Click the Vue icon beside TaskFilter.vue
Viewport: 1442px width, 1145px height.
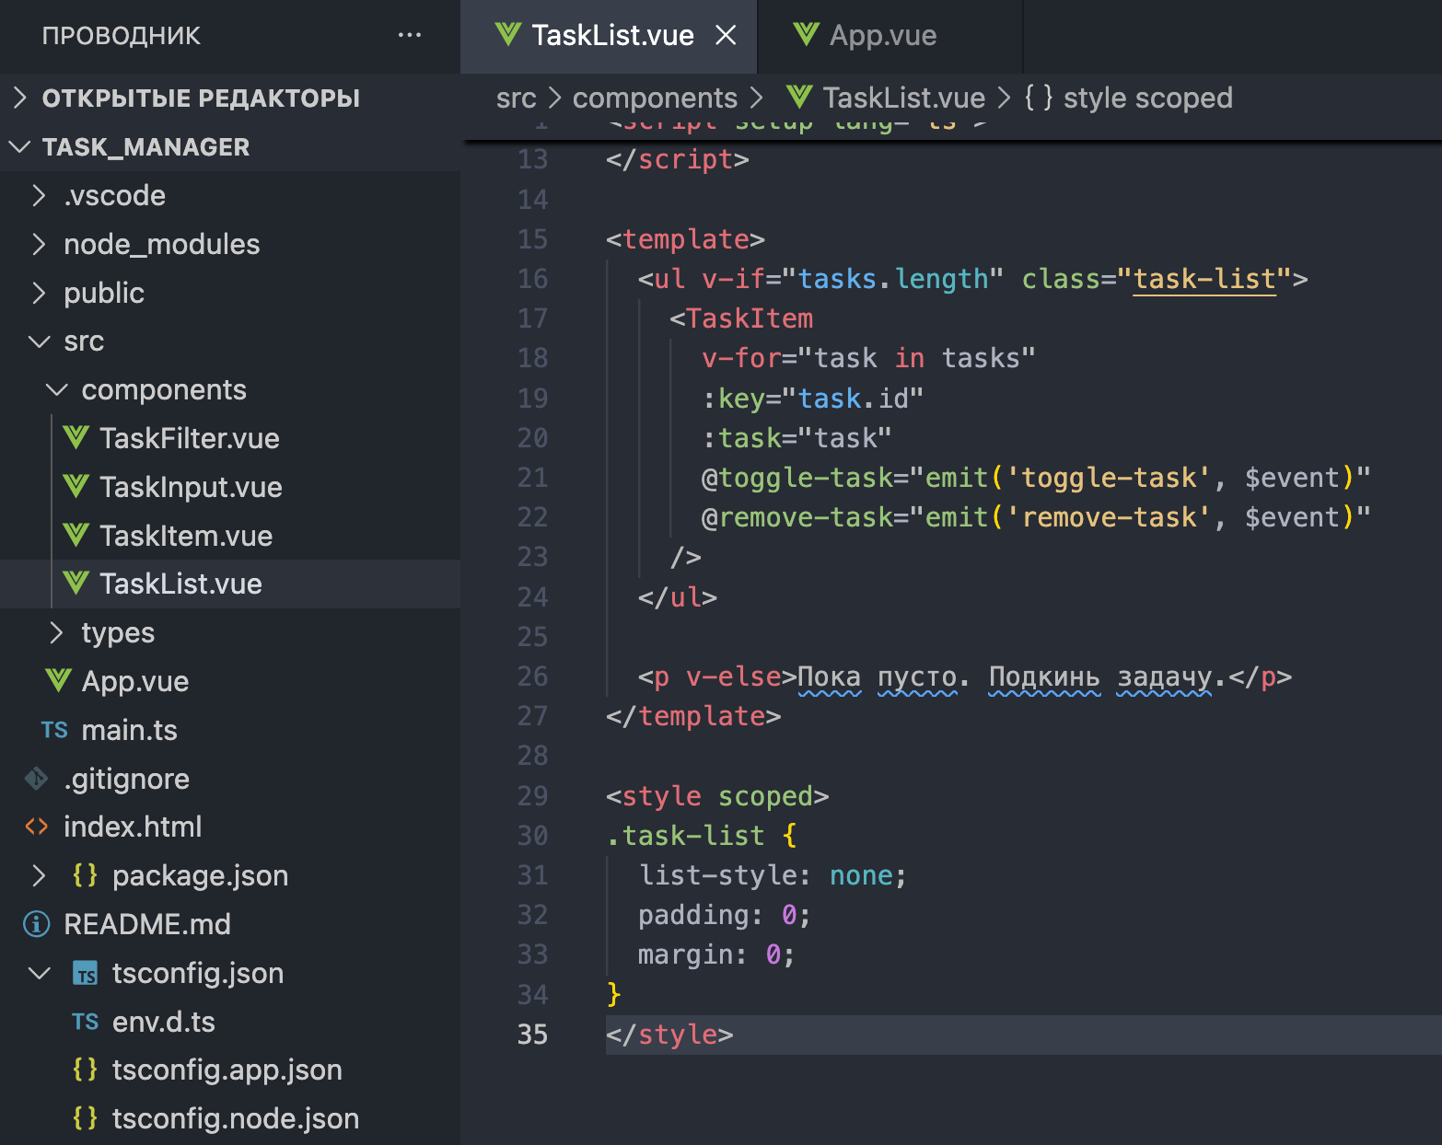(x=76, y=438)
